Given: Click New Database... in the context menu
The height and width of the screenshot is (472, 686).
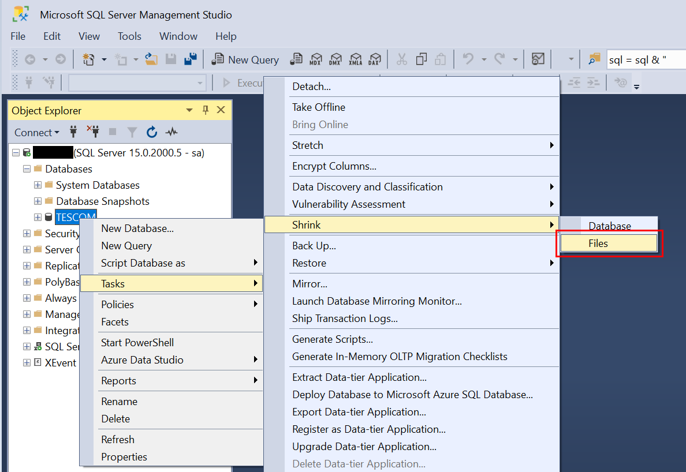Looking at the screenshot, I should pos(171,228).
